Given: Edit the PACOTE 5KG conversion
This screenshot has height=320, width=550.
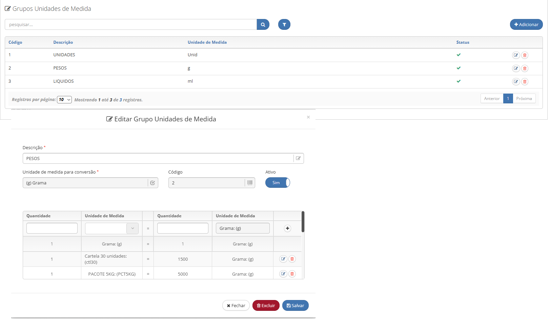Looking at the screenshot, I should 283,274.
